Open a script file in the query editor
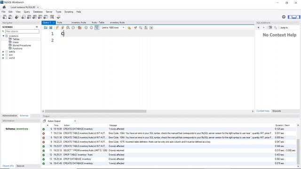Viewport: 301px width, 169px height. click(x=46, y=28)
